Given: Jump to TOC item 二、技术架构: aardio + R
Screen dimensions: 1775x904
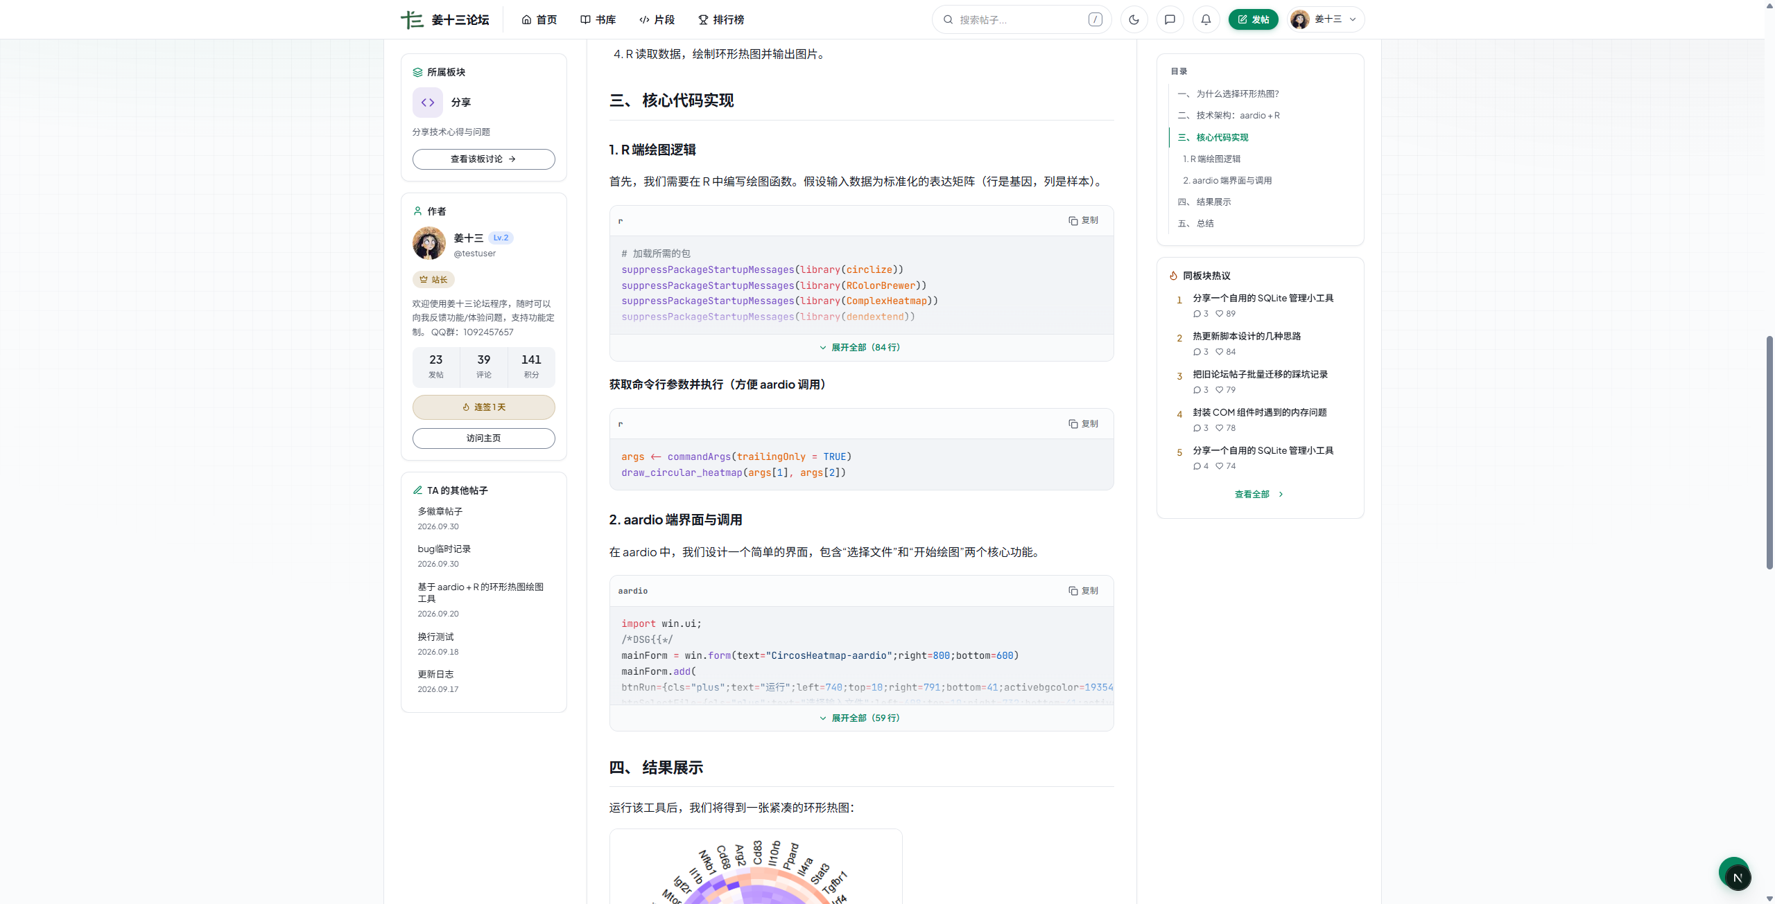Looking at the screenshot, I should pyautogui.click(x=1229, y=116).
